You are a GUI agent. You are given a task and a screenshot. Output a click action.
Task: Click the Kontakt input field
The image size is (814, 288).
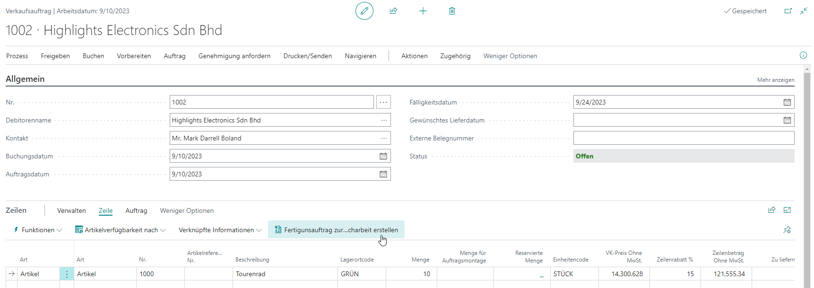[x=280, y=138]
